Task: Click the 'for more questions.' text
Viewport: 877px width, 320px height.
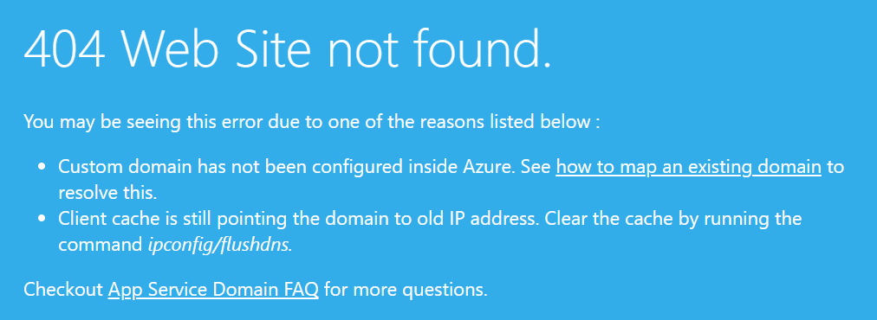Action: 406,290
